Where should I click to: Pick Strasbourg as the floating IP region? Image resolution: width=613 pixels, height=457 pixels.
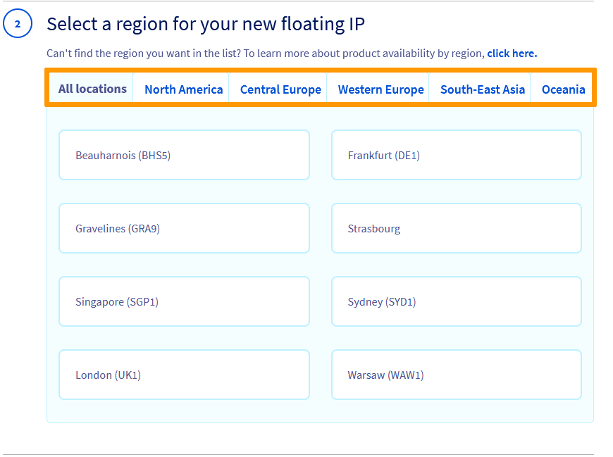456,228
